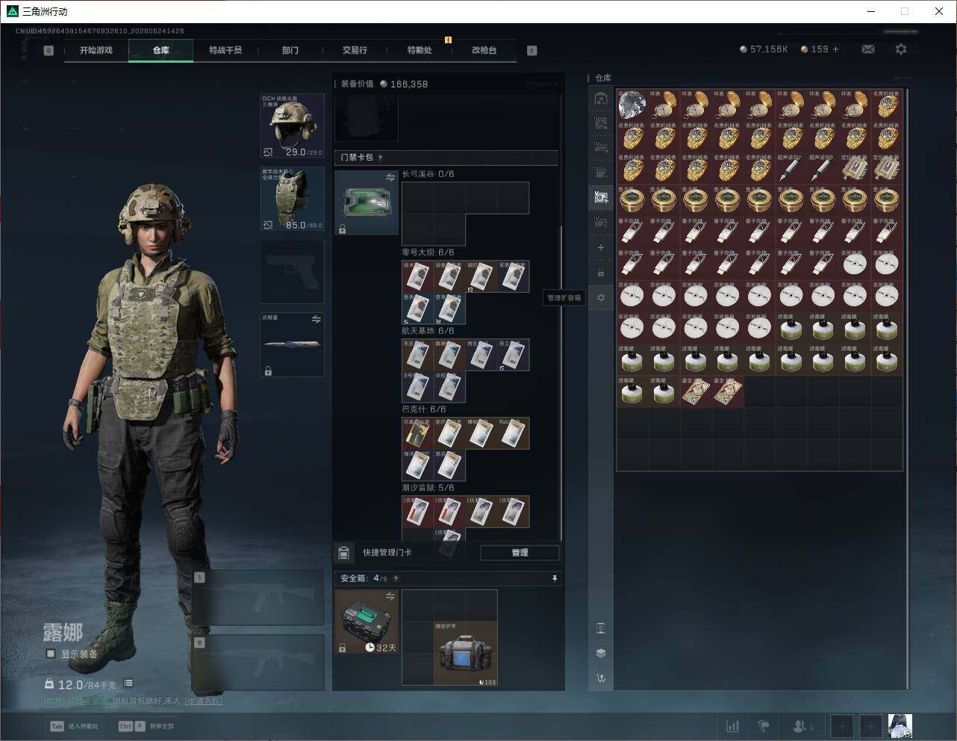Select the last playing card item in the warehouse

[x=728, y=391]
